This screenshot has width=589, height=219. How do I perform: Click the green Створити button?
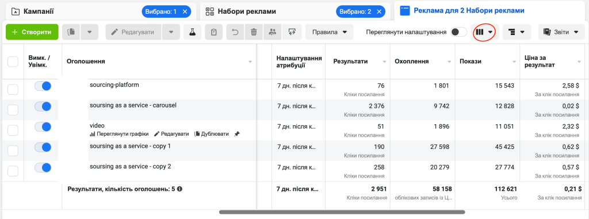[x=32, y=32]
